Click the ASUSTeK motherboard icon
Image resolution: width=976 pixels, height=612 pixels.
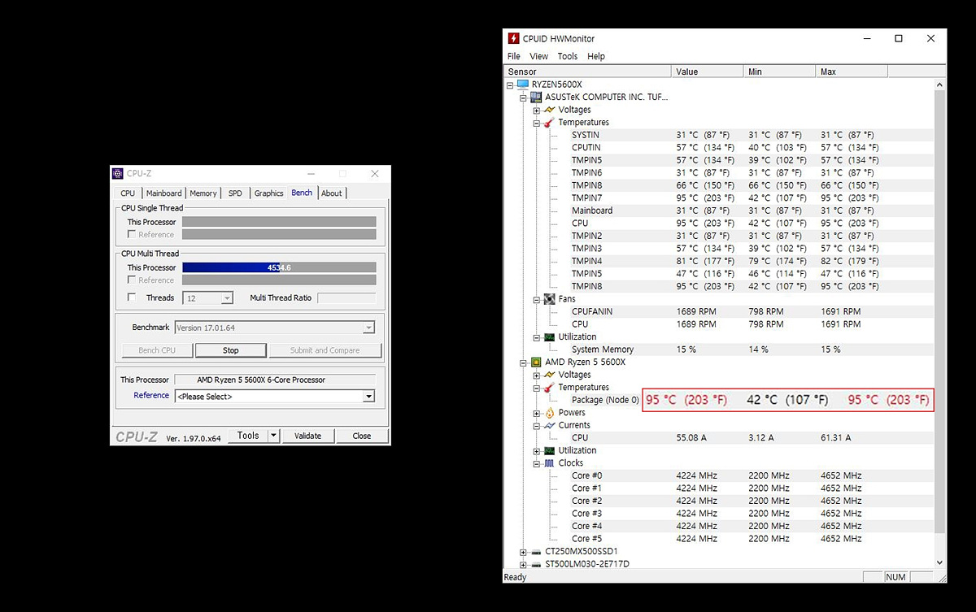537,97
